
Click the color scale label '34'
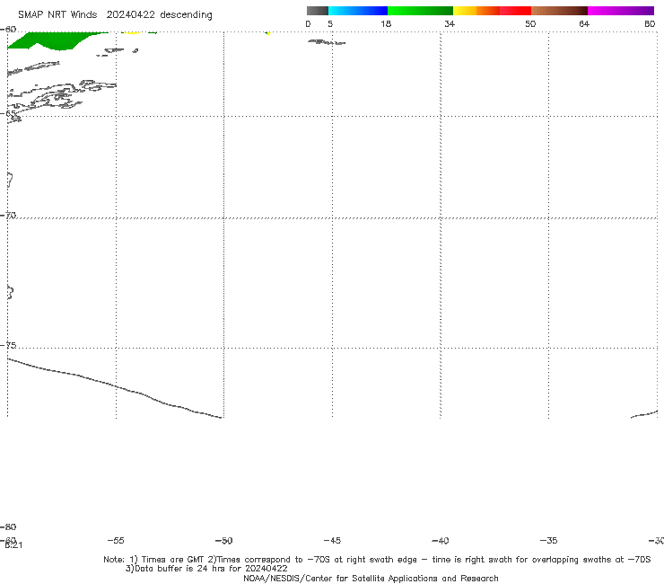click(450, 24)
